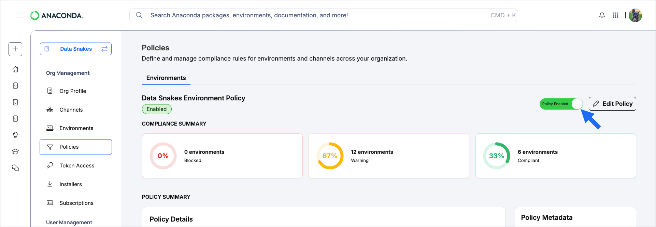
Task: Click the Policies page heading
Action: (156, 48)
